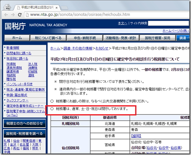Open the 高松 regional bureau link
The width and height of the screenshot is (191, 155).
[x=17, y=148]
